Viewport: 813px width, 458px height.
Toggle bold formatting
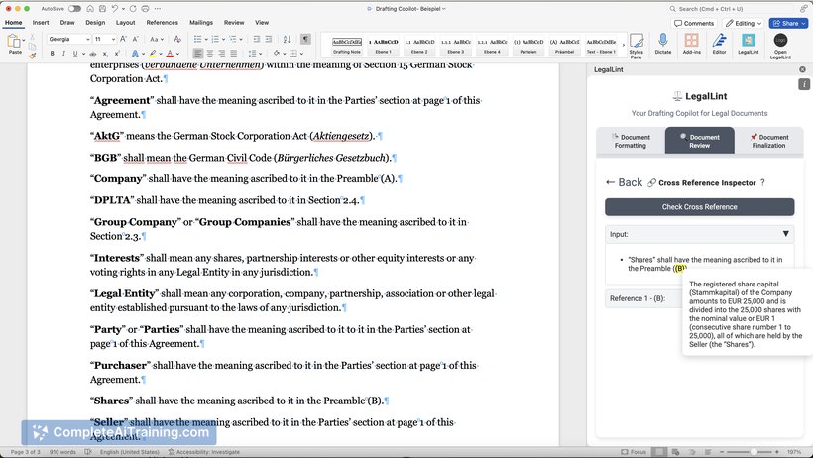click(x=52, y=54)
